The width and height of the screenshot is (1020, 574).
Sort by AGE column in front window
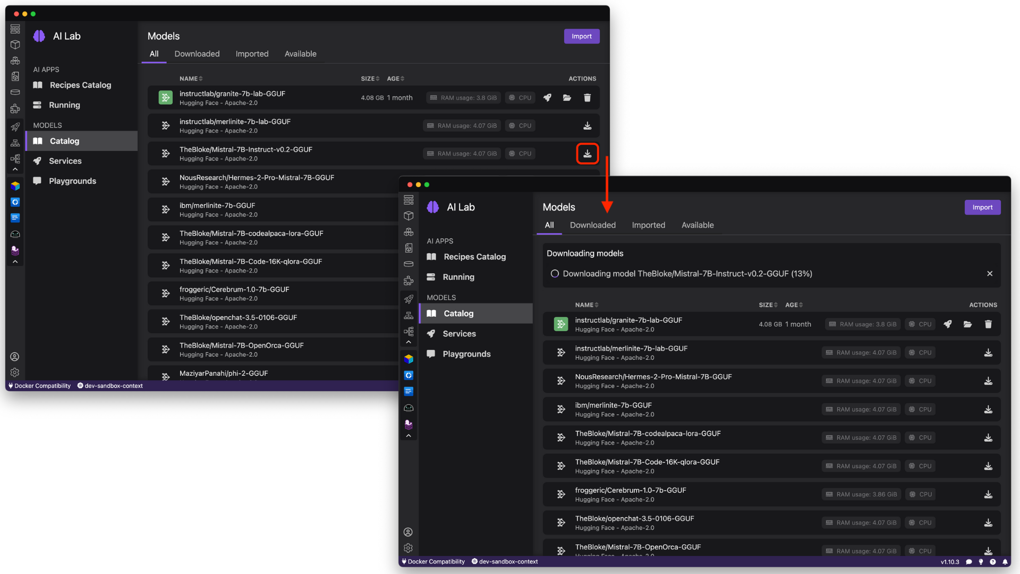[794, 305]
